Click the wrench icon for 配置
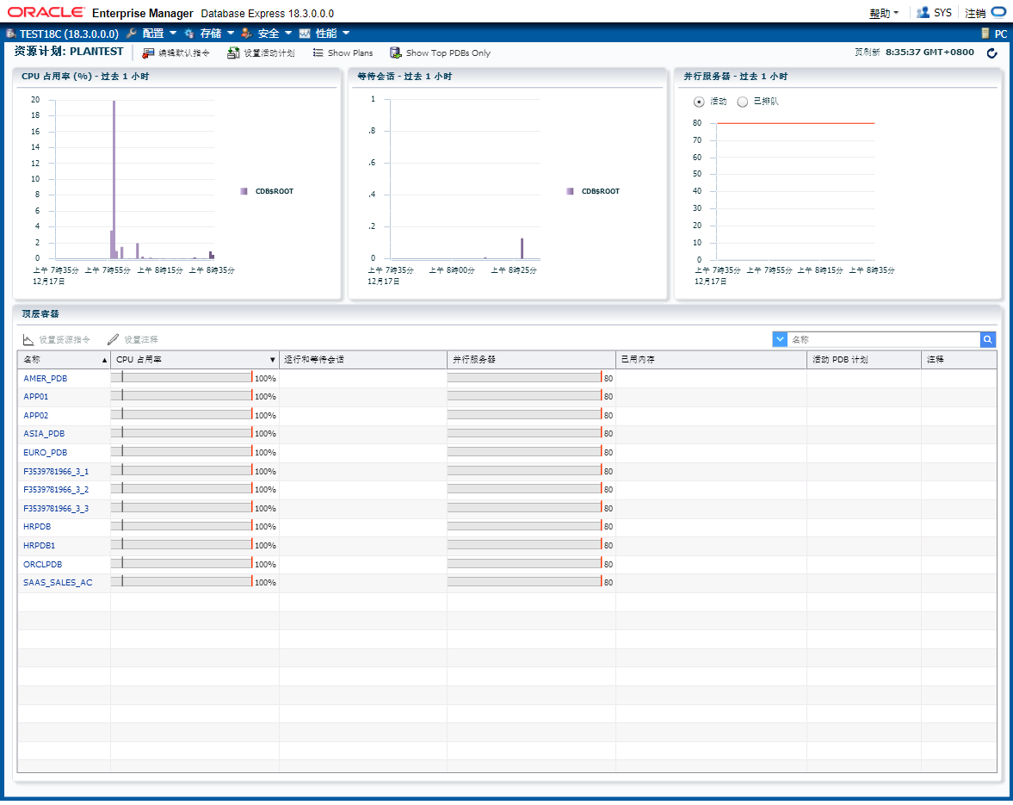The height and width of the screenshot is (805, 1013). (x=131, y=34)
